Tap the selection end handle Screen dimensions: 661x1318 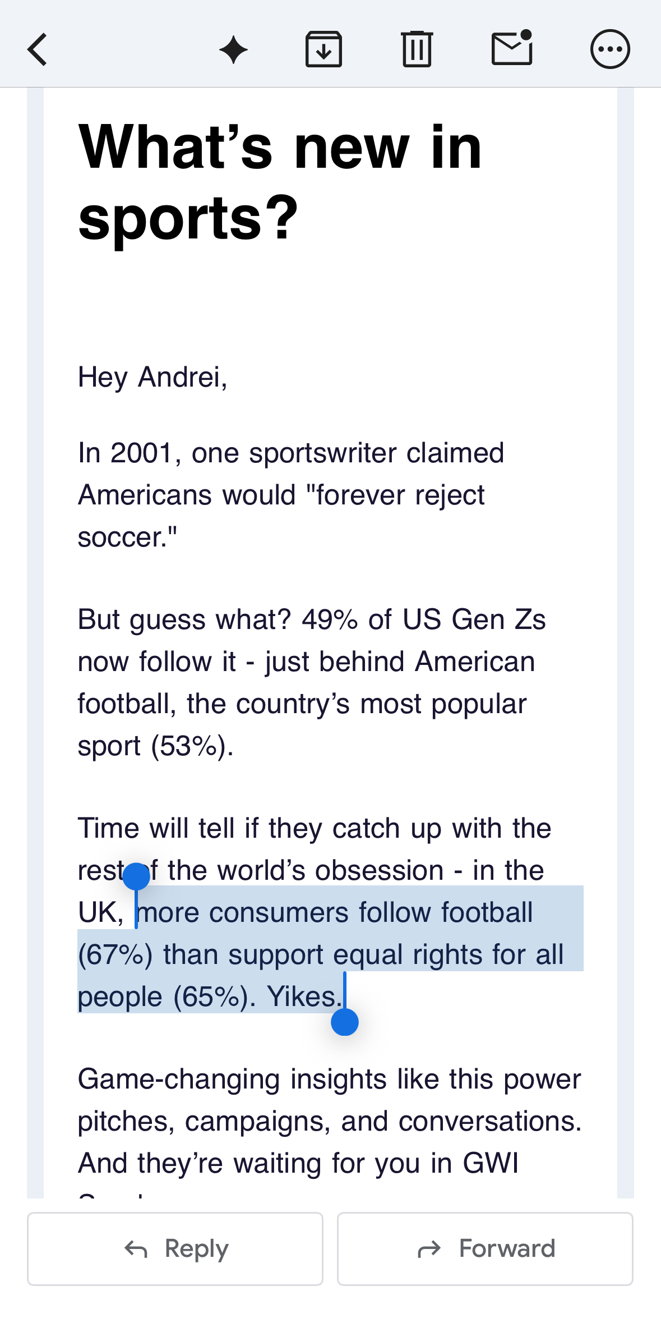point(345,1022)
